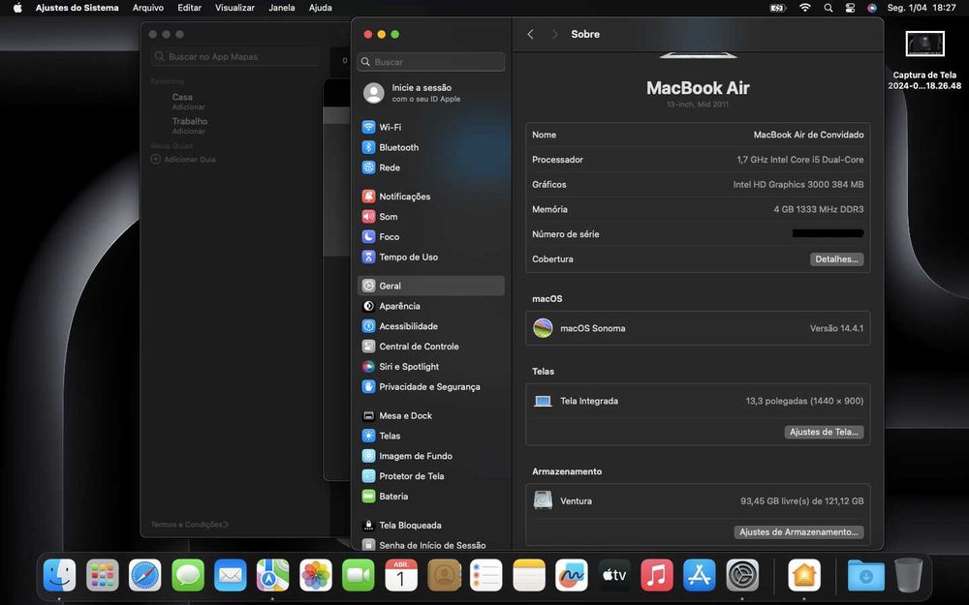Click the Detalhes button for Cobertura

(837, 259)
